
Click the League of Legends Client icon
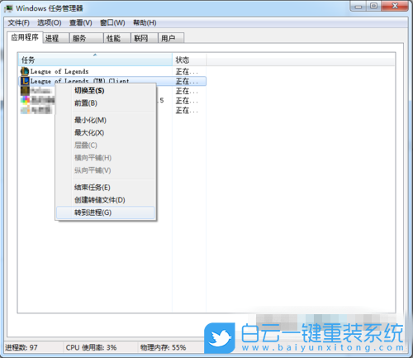tap(25, 81)
